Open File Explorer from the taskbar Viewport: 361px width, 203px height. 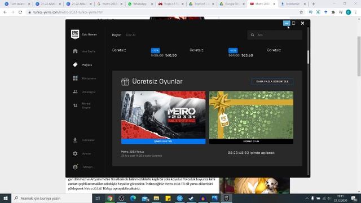156,198
